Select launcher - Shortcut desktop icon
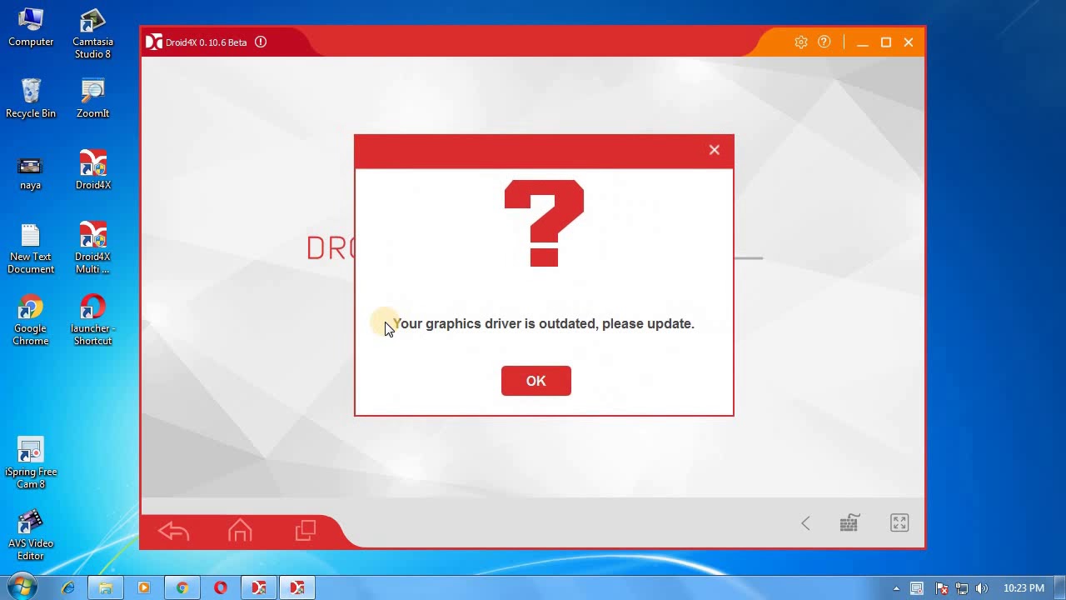This screenshot has width=1066, height=600. (x=92, y=320)
